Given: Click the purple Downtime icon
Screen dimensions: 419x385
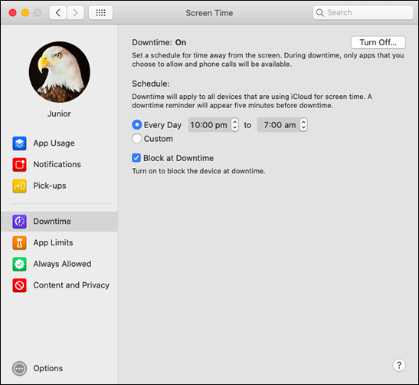Looking at the screenshot, I should tap(19, 222).
